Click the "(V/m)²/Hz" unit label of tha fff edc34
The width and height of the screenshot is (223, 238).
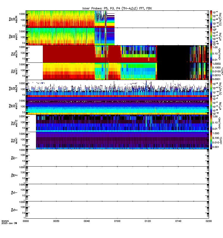point(220,19)
